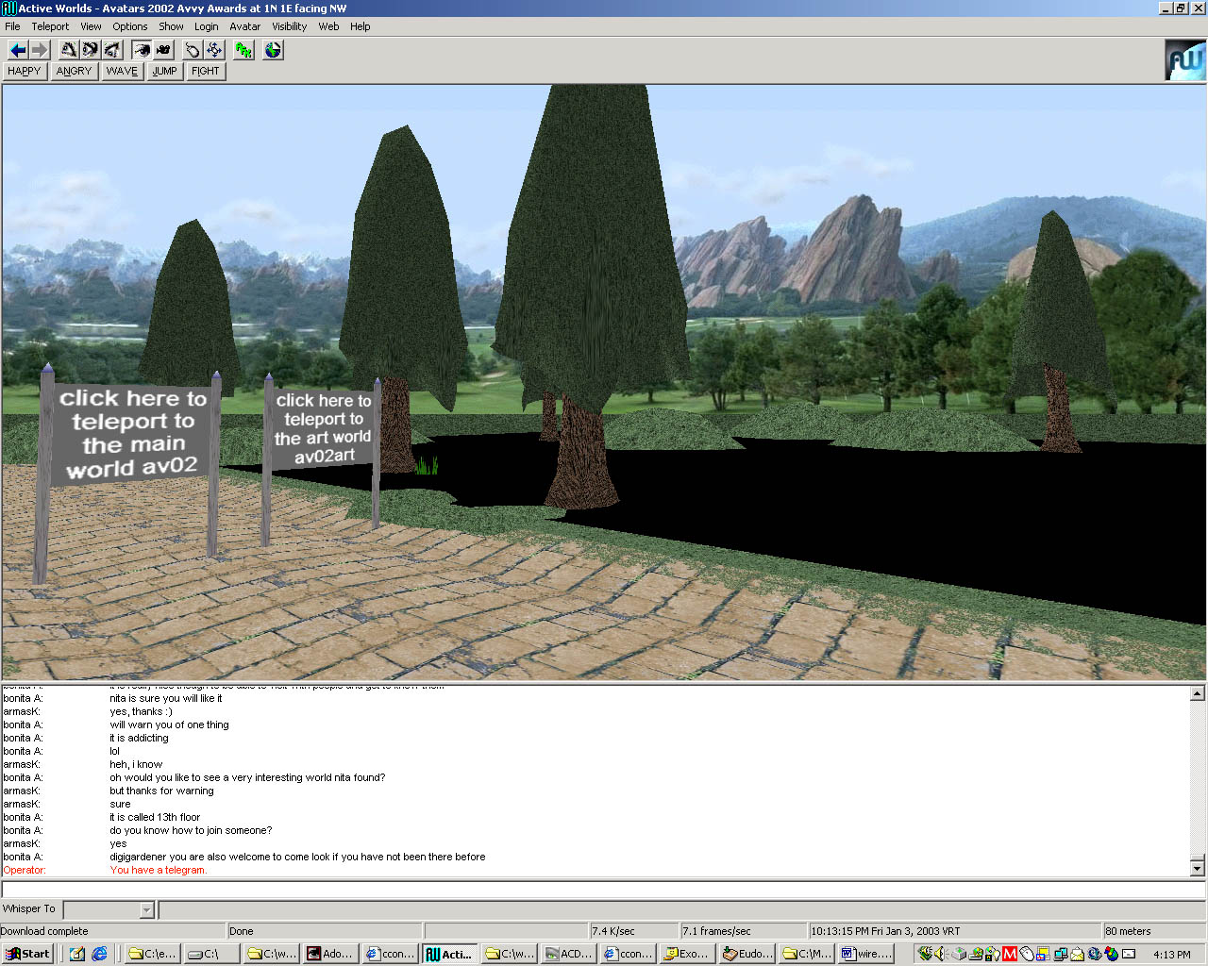Toggle first person eye view
Viewport: 1208px width, 966px height.
[142, 50]
